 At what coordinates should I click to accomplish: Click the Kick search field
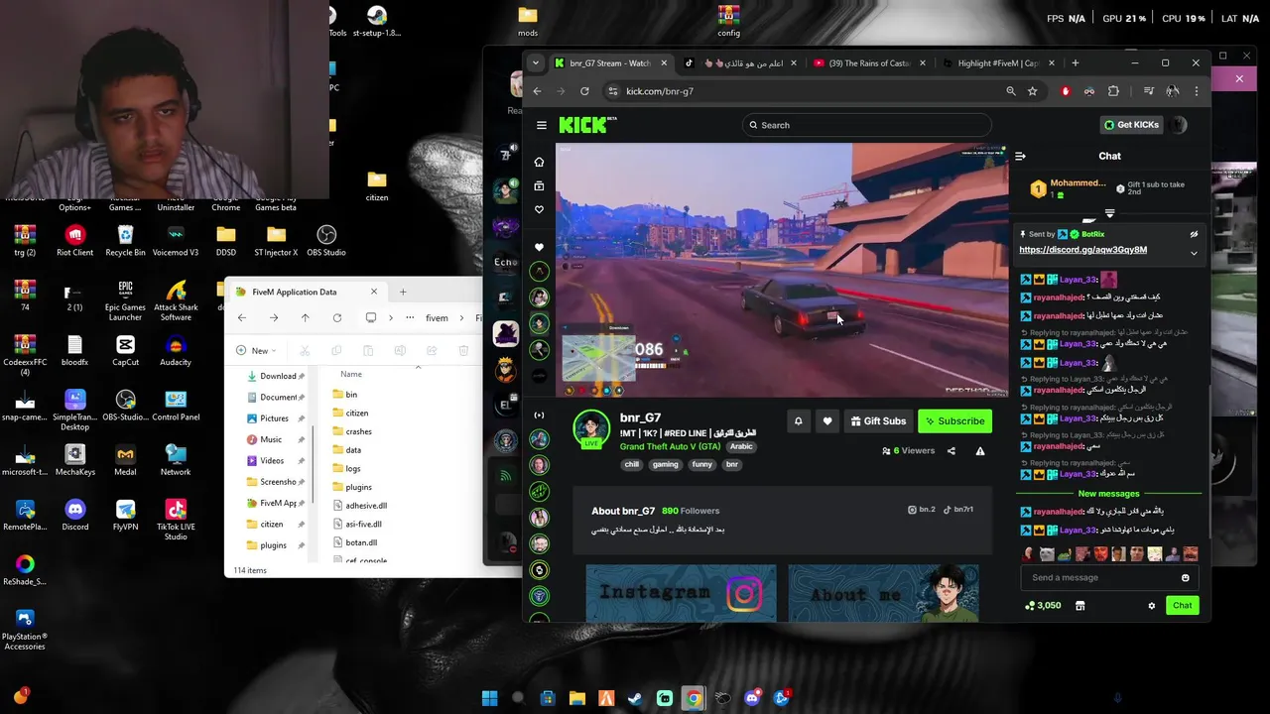(x=865, y=125)
